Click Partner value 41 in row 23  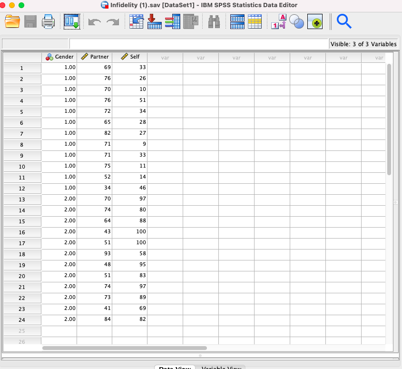[95, 308]
